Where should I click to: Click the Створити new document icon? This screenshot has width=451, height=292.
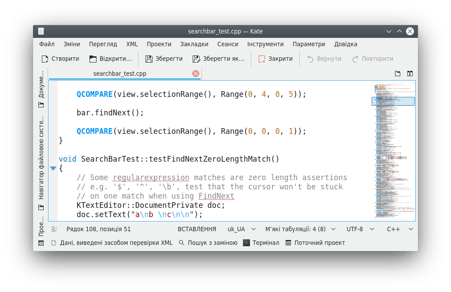coord(45,59)
